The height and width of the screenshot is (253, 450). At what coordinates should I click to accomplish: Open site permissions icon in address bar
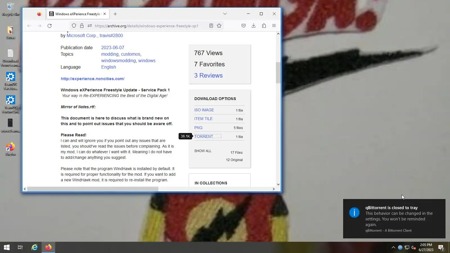(x=90, y=26)
